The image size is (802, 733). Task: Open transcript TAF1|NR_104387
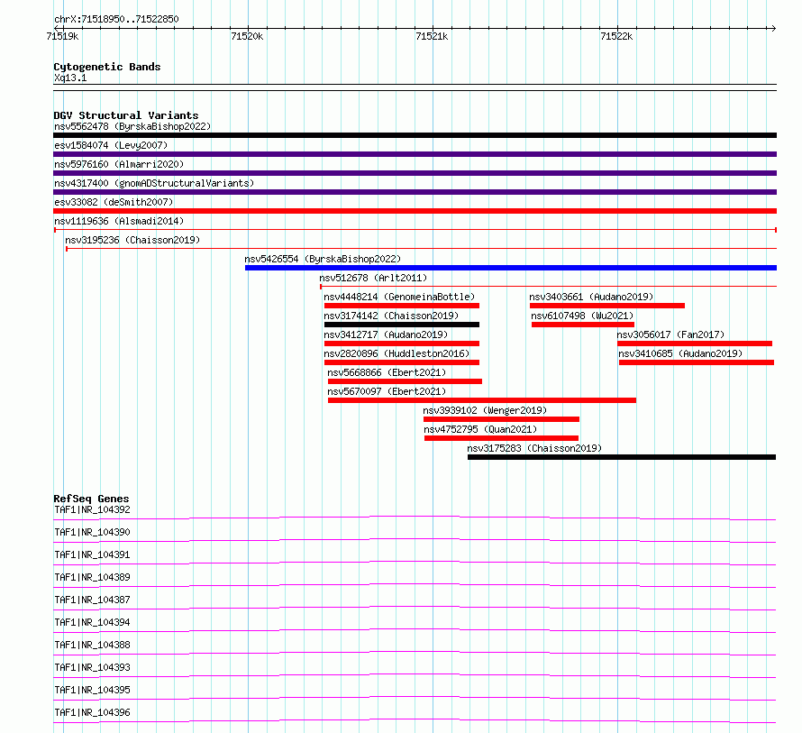click(x=92, y=600)
